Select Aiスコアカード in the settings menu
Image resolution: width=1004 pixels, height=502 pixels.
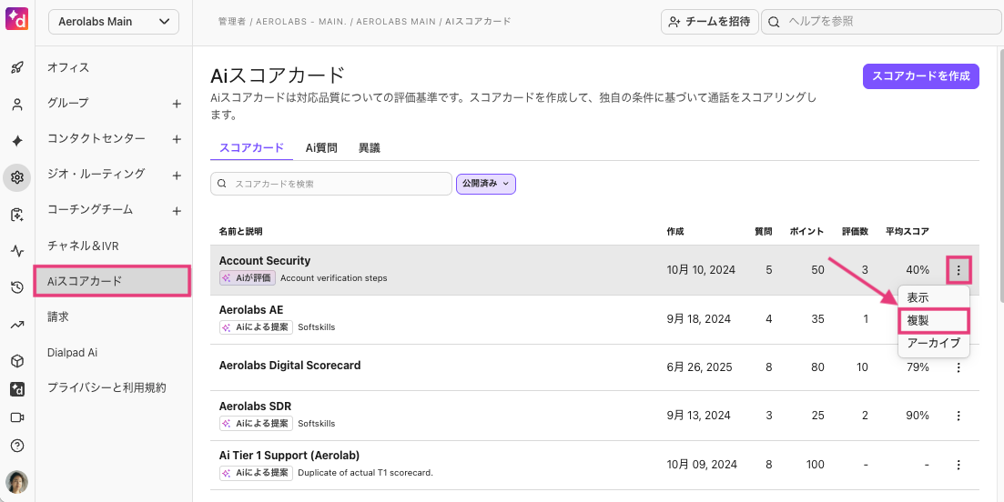click(x=112, y=281)
